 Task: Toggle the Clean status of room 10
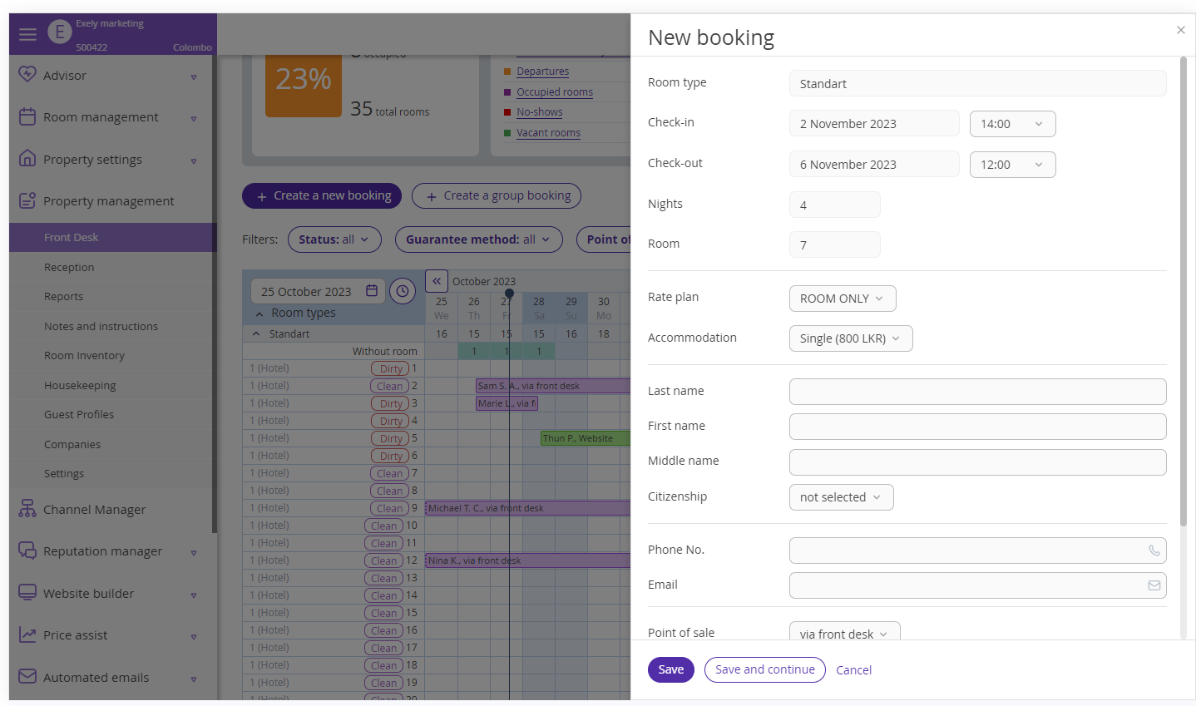(x=383, y=526)
